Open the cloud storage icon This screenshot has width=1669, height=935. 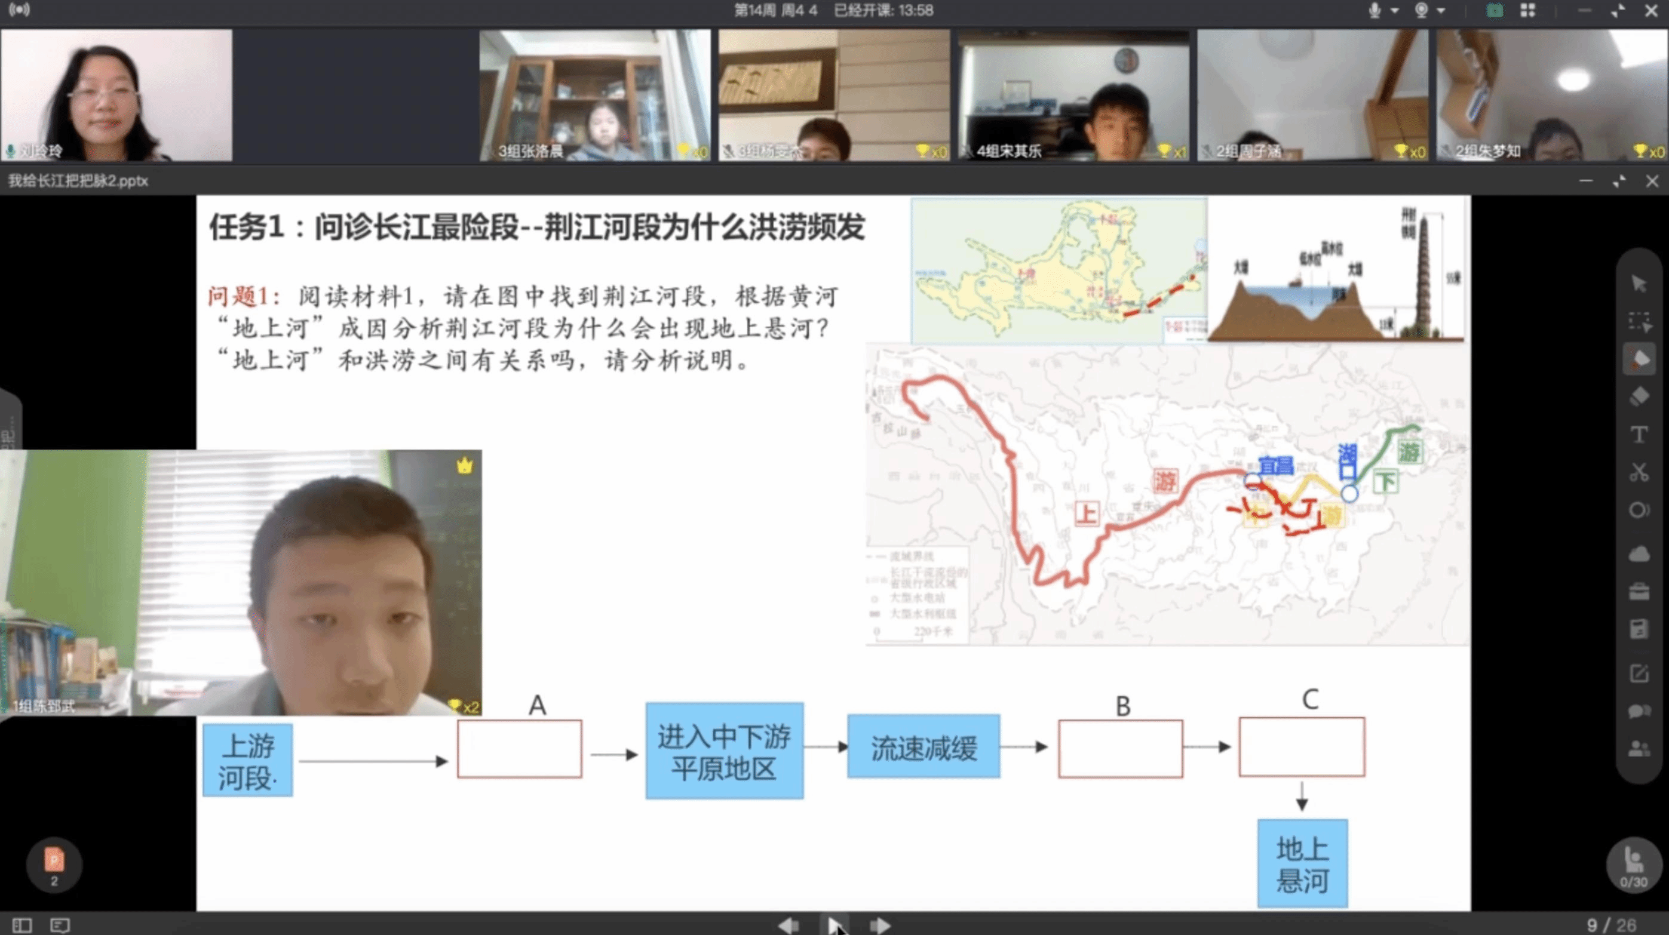tap(1639, 553)
